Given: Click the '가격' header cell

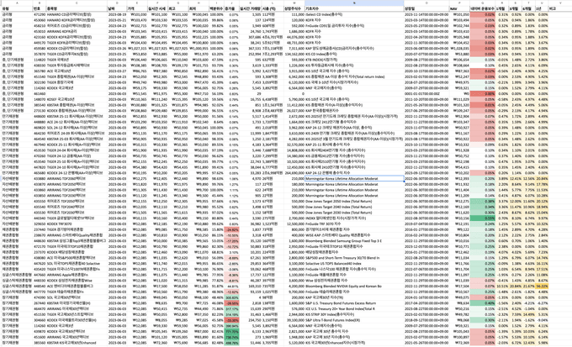Looking at the screenshot, I should [x=137, y=8].
